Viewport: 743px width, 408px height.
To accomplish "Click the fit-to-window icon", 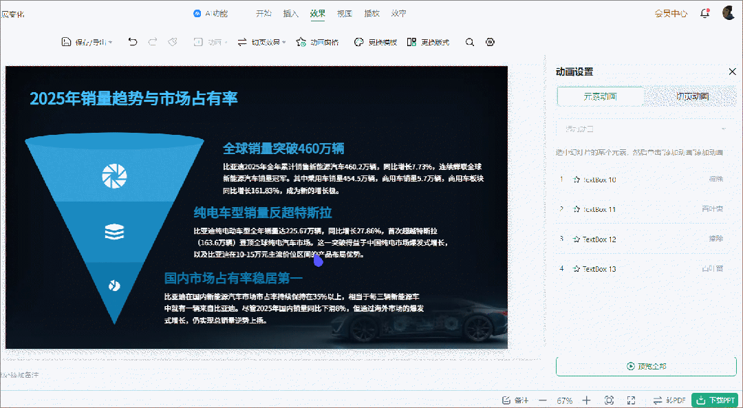I will click(x=610, y=400).
